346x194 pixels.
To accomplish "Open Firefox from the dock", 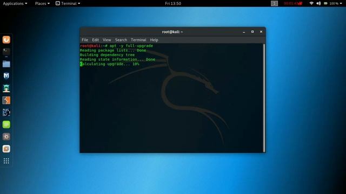I will point(6,40).
